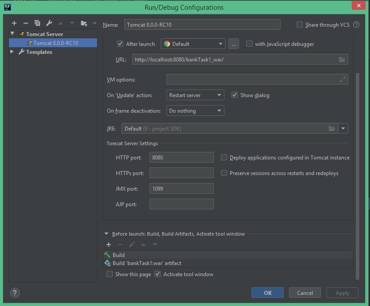The width and height of the screenshot is (370, 306).
Task: Remove the Before launch task
Action: click(120, 245)
